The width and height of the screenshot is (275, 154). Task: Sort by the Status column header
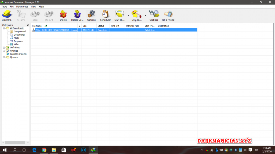point(103,26)
